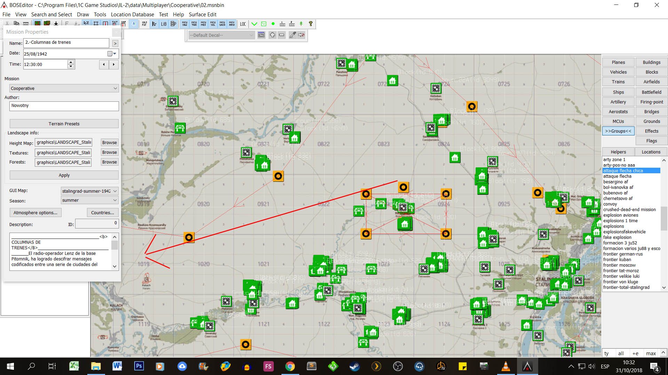Click the yellow question mark help icon
The width and height of the screenshot is (668, 375).
click(x=311, y=24)
